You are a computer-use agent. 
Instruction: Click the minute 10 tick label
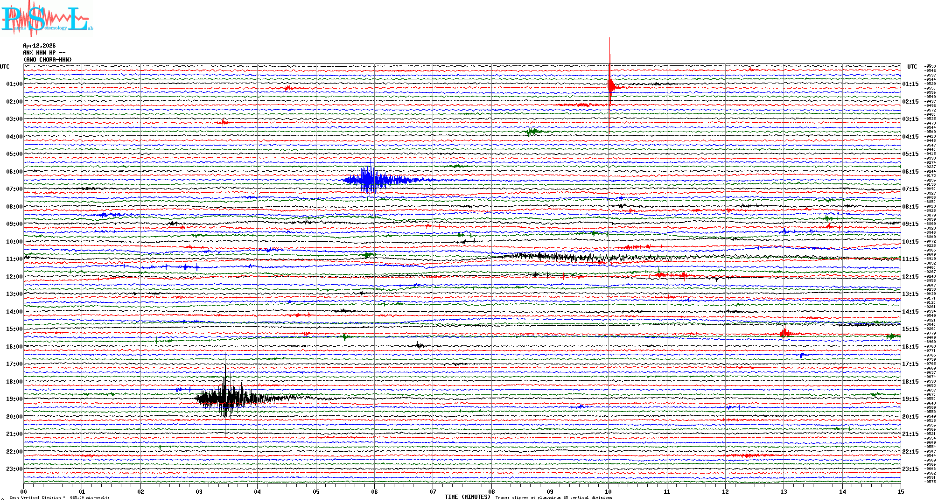click(608, 491)
